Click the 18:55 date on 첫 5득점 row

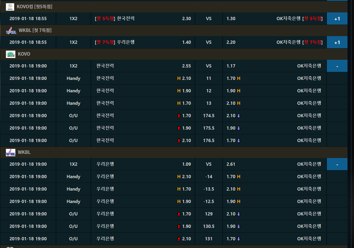coord(28,19)
